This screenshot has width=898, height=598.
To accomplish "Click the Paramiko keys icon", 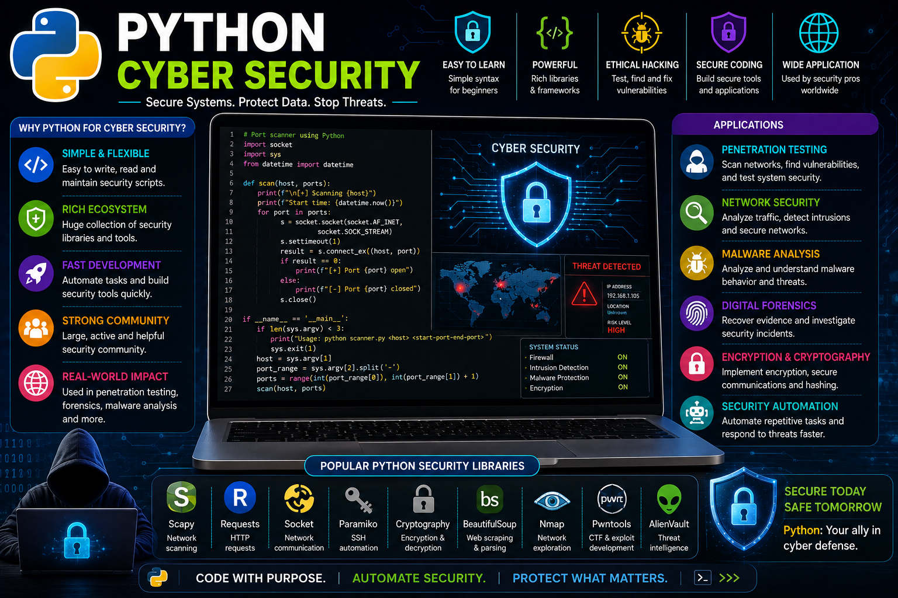I will tap(358, 500).
